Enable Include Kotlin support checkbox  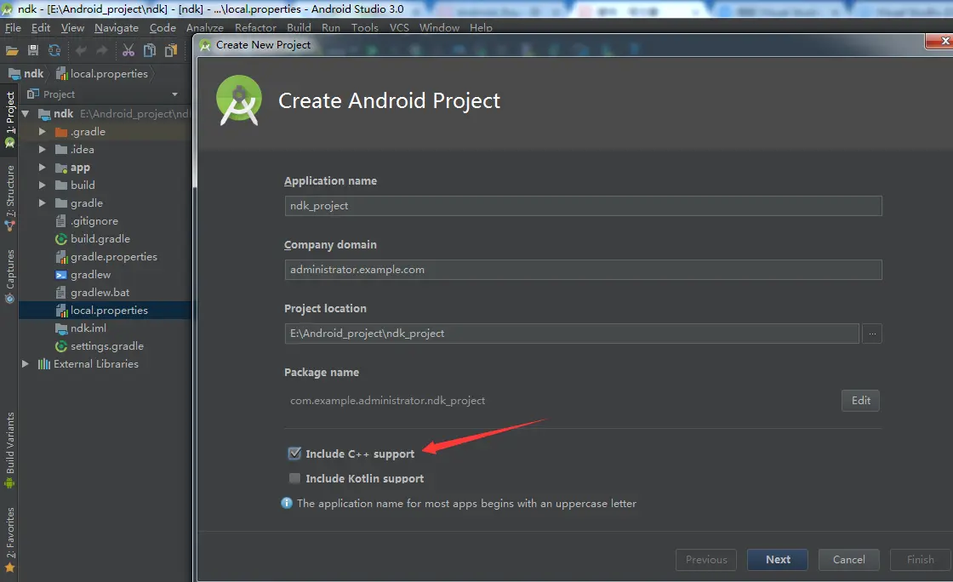pos(294,478)
